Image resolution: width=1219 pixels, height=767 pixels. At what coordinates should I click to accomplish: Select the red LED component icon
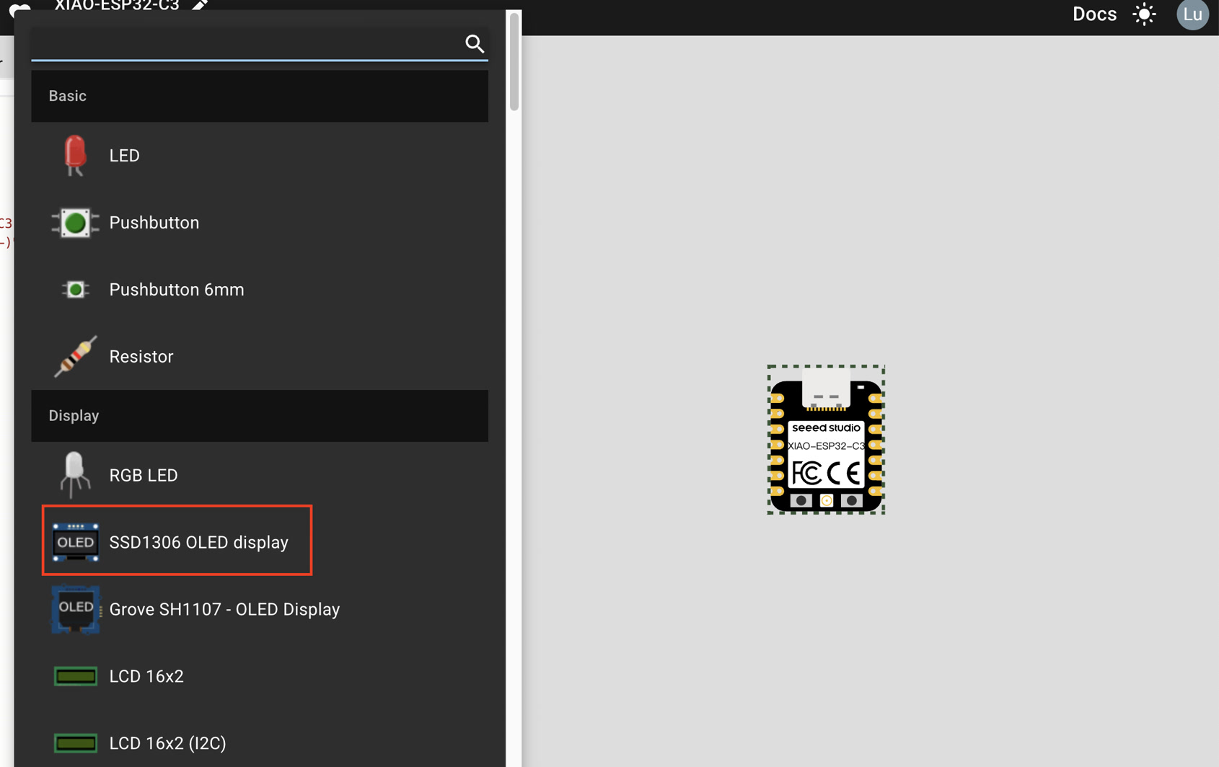pyautogui.click(x=75, y=156)
